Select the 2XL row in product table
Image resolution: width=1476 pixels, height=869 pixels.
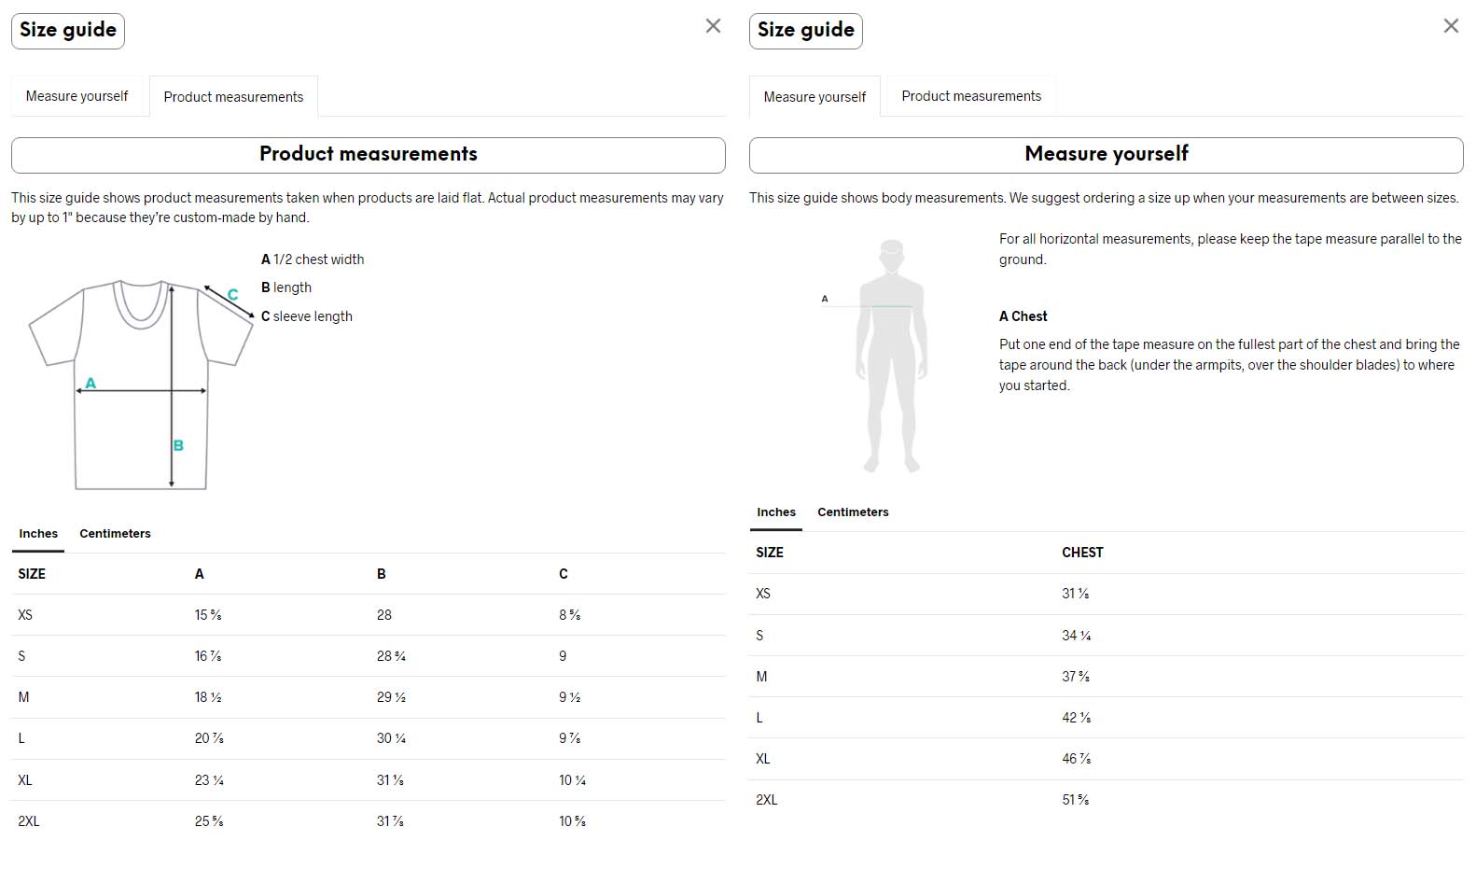click(369, 821)
